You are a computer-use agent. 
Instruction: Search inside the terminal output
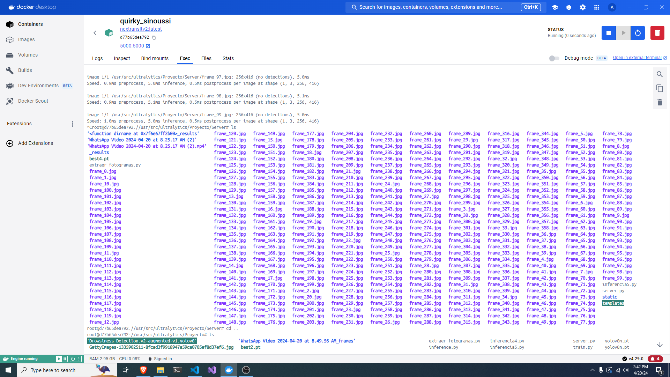[660, 74]
